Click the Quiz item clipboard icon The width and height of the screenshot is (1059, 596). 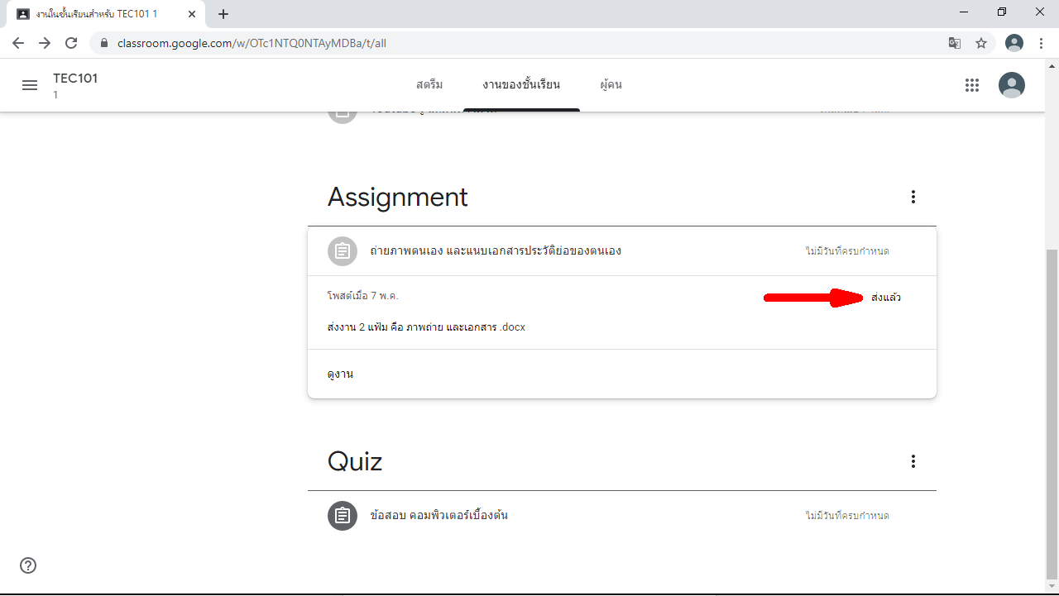[x=343, y=516]
